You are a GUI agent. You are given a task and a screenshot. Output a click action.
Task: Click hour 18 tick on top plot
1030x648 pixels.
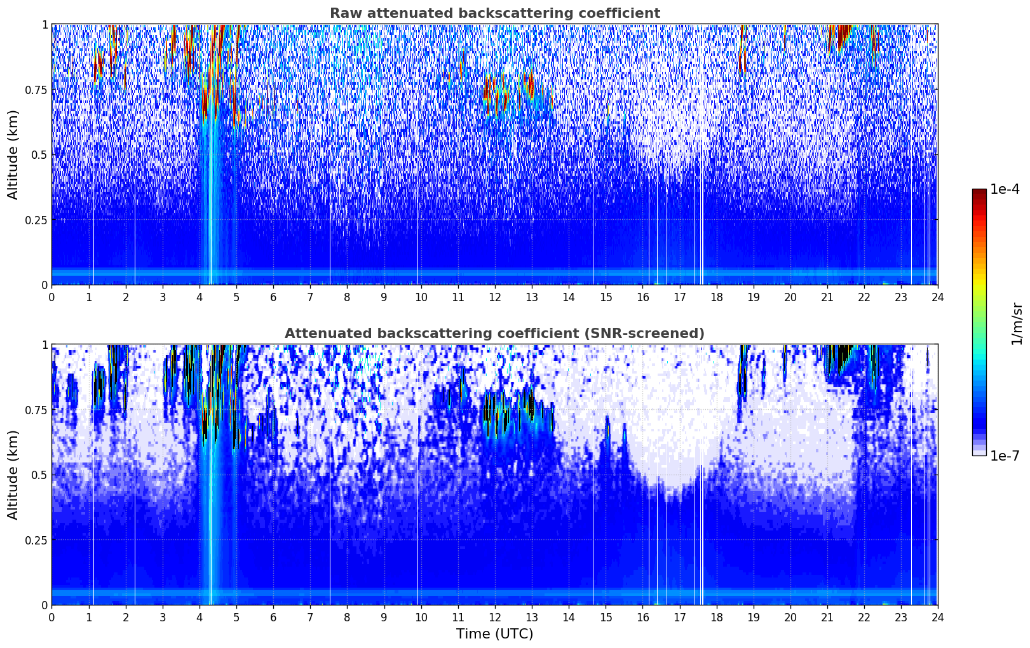[716, 297]
